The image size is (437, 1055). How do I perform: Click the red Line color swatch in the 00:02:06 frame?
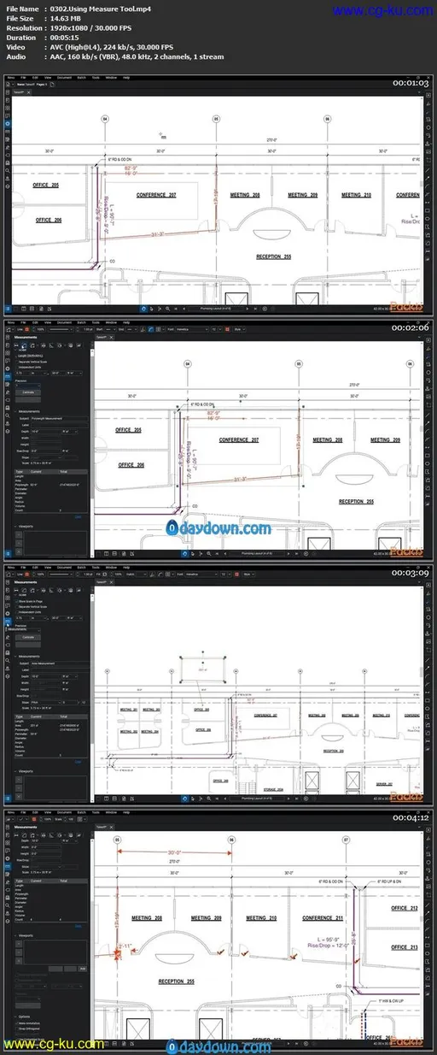pyautogui.click(x=26, y=330)
